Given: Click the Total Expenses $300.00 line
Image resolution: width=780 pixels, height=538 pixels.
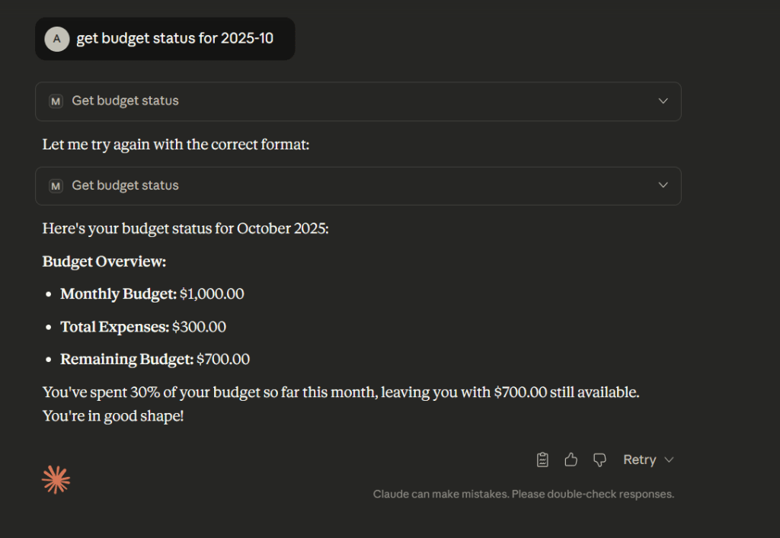Looking at the screenshot, I should tap(143, 327).
